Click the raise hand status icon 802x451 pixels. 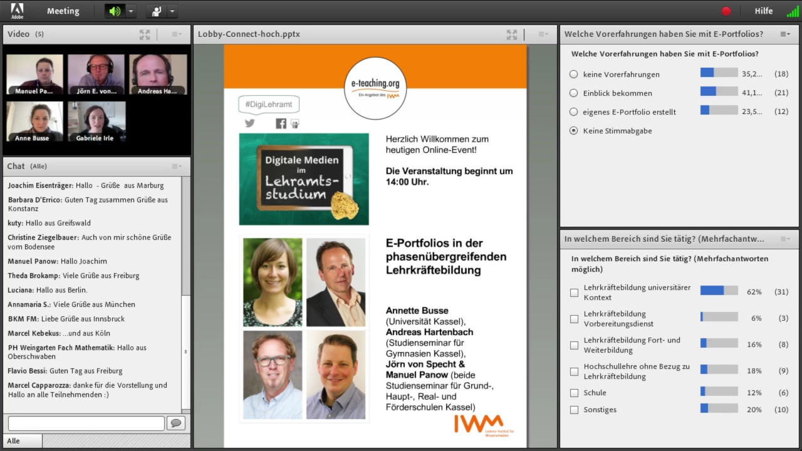tap(157, 11)
